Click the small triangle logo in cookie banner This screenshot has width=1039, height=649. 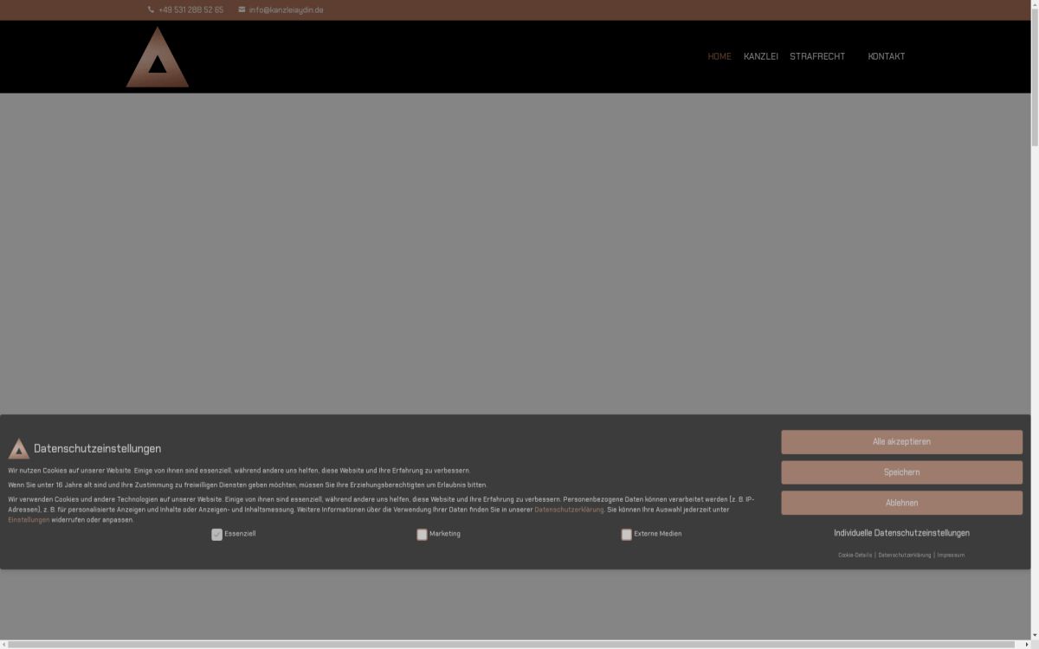coord(18,448)
